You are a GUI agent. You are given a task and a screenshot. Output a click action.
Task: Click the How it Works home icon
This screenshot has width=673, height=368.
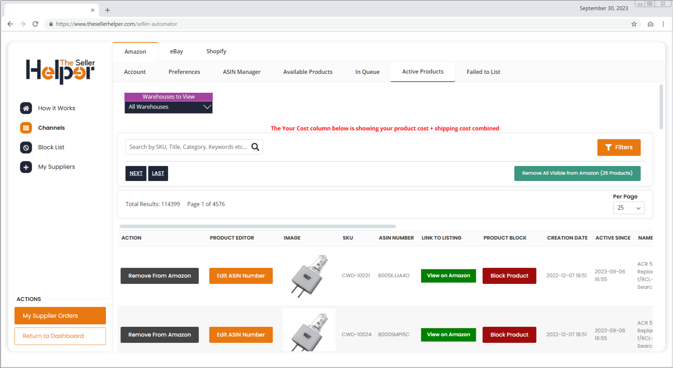pyautogui.click(x=26, y=108)
